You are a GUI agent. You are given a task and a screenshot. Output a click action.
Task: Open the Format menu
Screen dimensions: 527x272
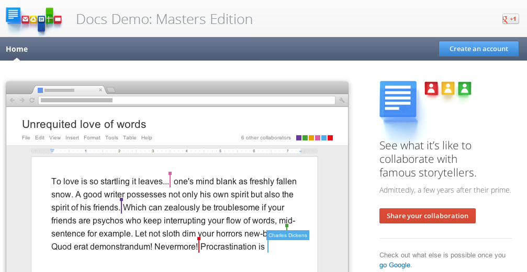point(92,138)
